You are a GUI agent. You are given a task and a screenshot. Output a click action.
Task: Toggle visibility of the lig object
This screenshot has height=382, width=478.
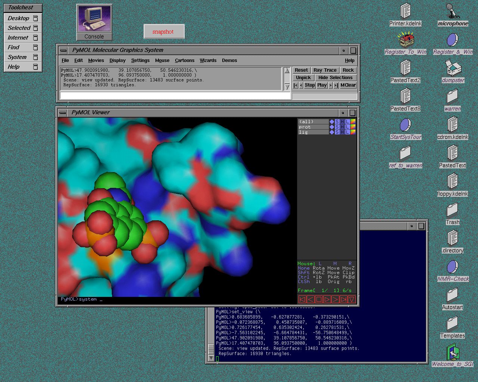[313, 132]
